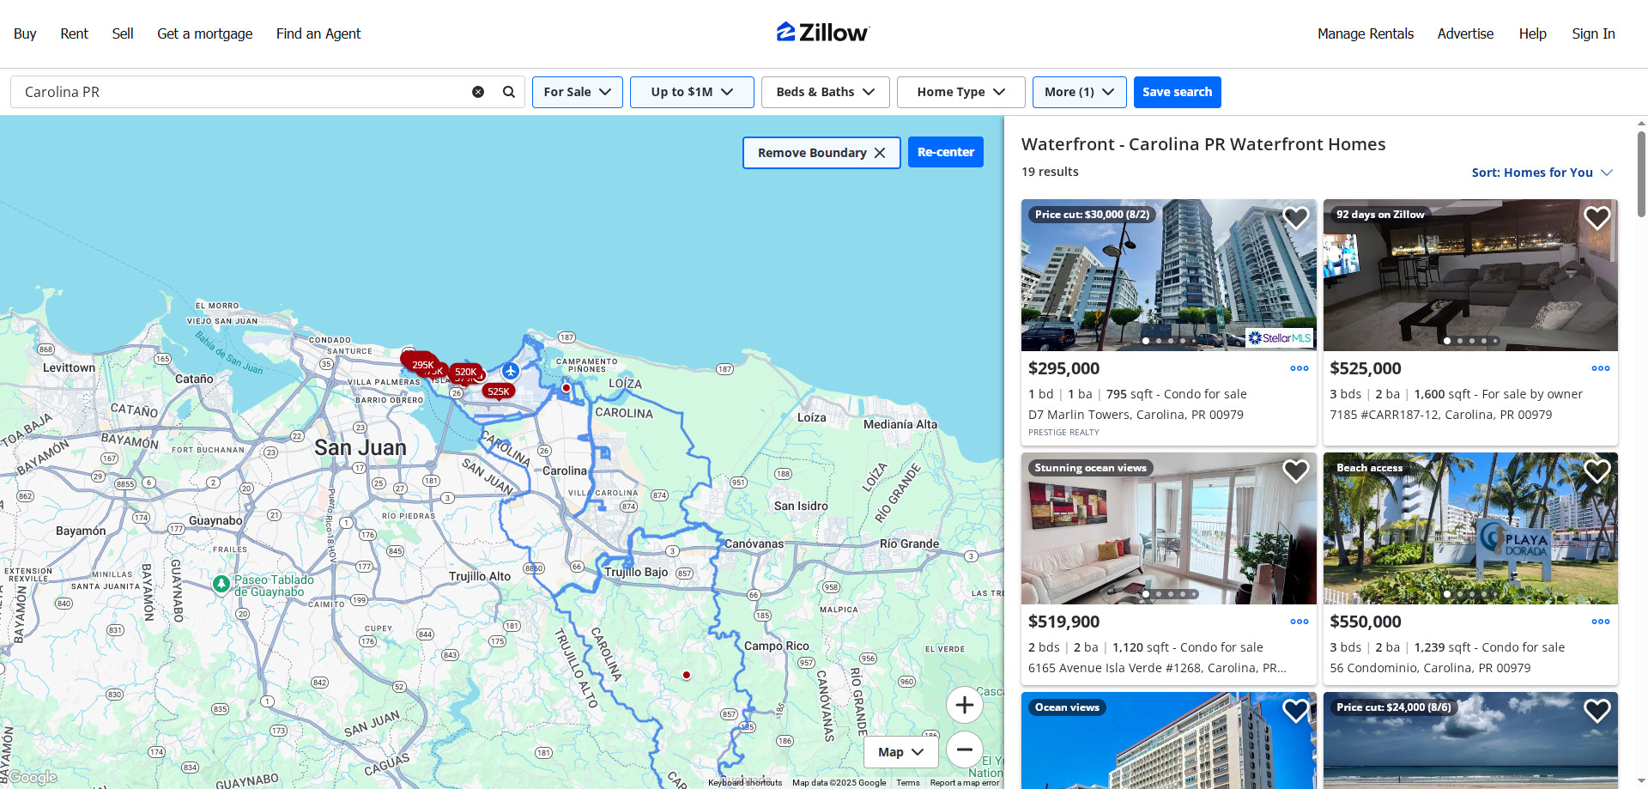The width and height of the screenshot is (1648, 789).
Task: Zoom out on the map
Action: pos(965,750)
